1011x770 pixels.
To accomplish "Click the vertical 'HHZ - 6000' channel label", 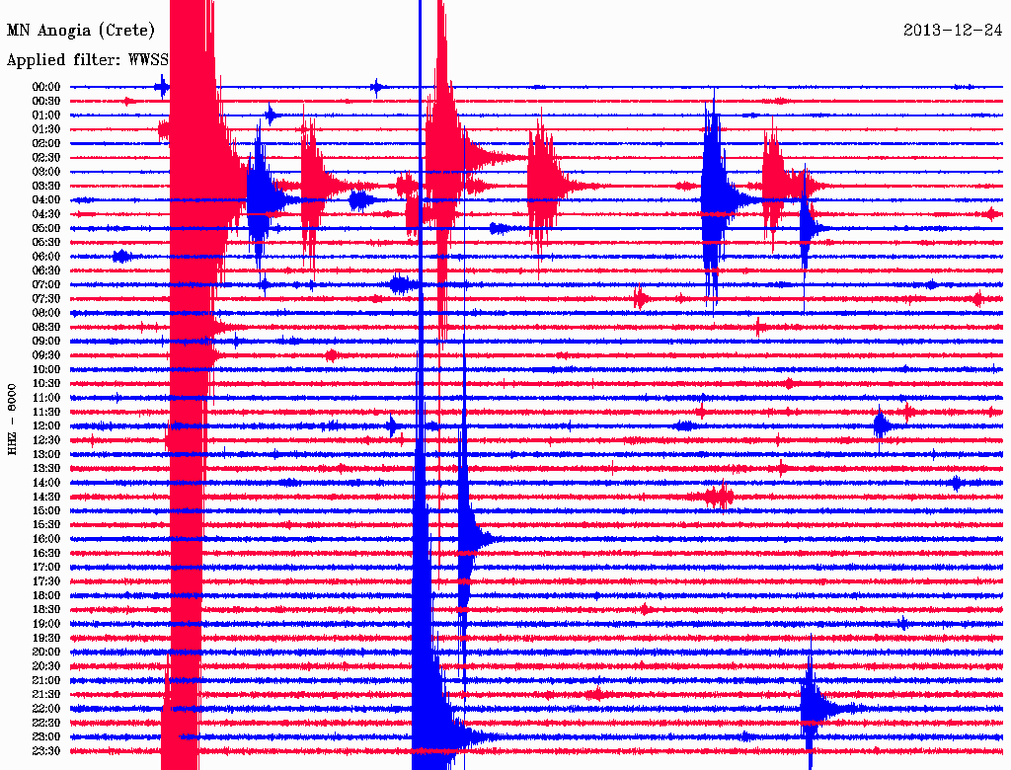I will point(12,420).
